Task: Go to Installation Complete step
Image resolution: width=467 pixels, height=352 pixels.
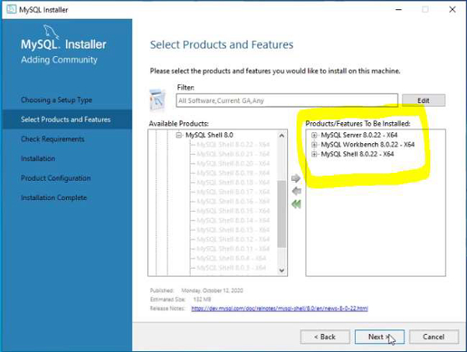Action: pyautogui.click(x=54, y=198)
